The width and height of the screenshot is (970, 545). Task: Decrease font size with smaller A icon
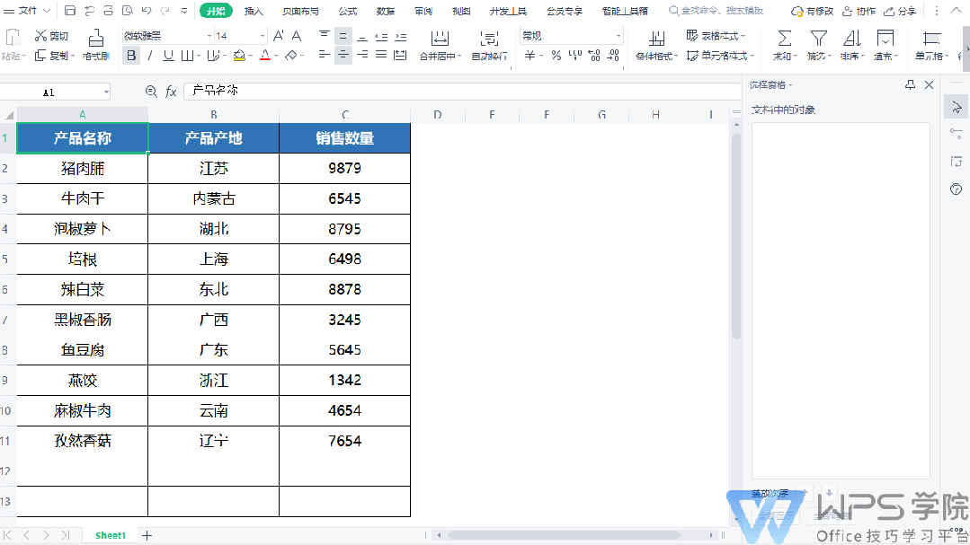297,36
